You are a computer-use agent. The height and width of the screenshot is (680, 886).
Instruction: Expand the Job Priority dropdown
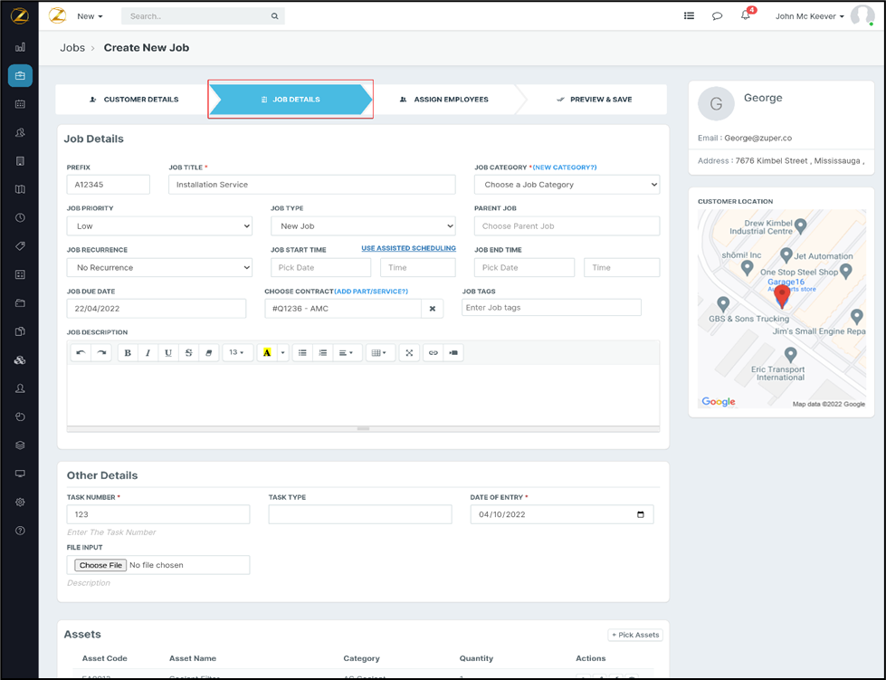[159, 226]
